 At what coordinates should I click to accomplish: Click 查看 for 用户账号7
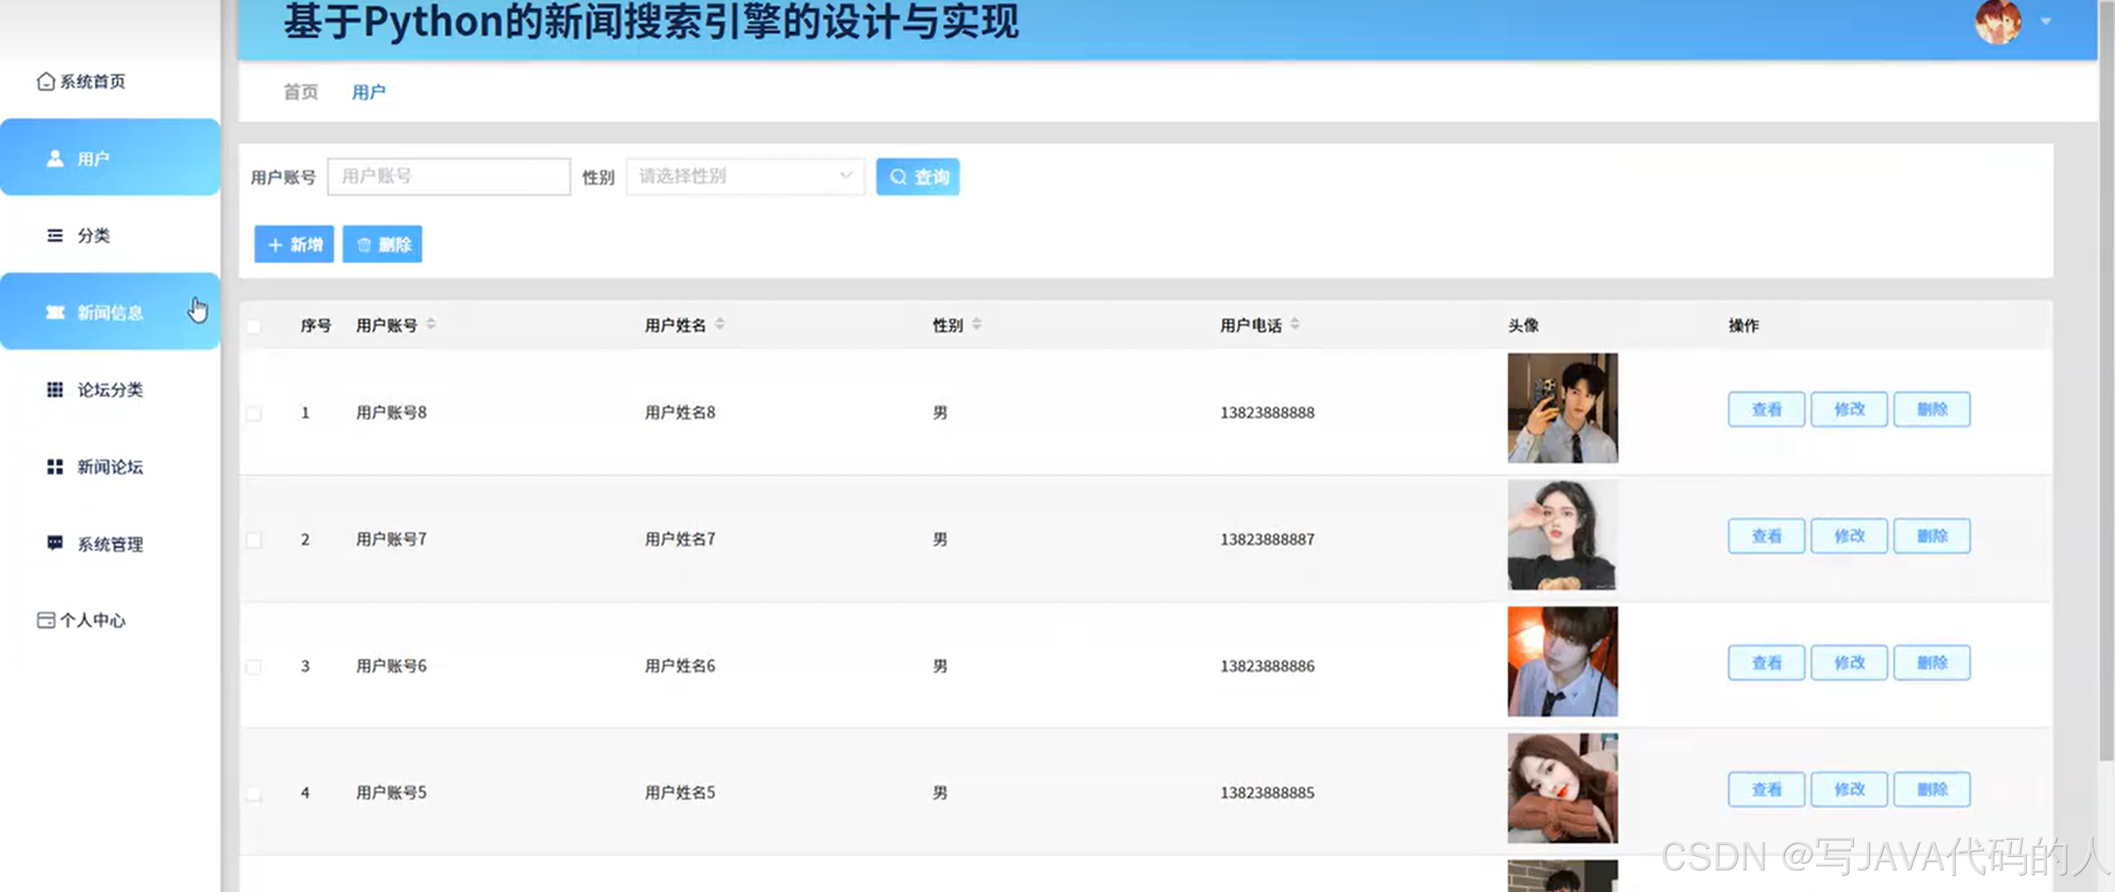click(x=1767, y=536)
